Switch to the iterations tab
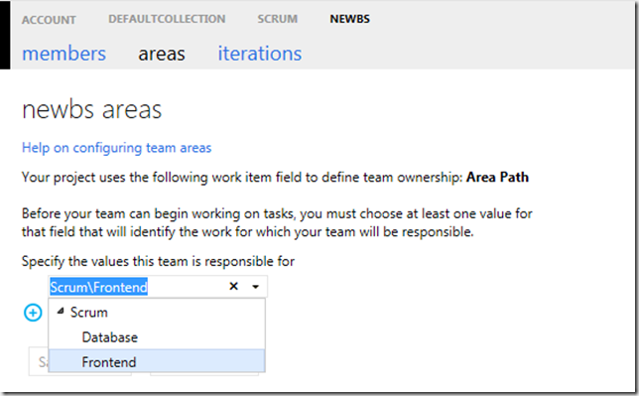 [x=260, y=54]
